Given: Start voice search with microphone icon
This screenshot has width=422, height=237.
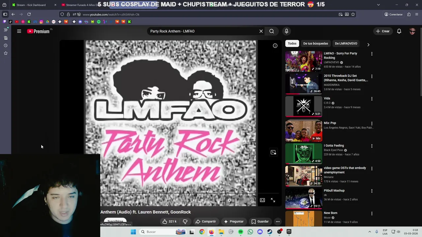Looking at the screenshot, I should pos(286,31).
